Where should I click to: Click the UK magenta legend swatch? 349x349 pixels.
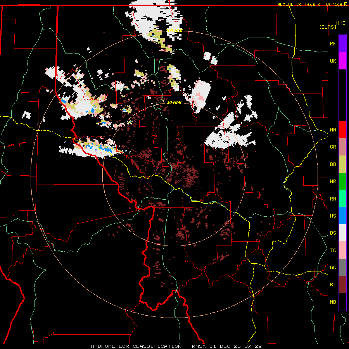[x=342, y=61]
